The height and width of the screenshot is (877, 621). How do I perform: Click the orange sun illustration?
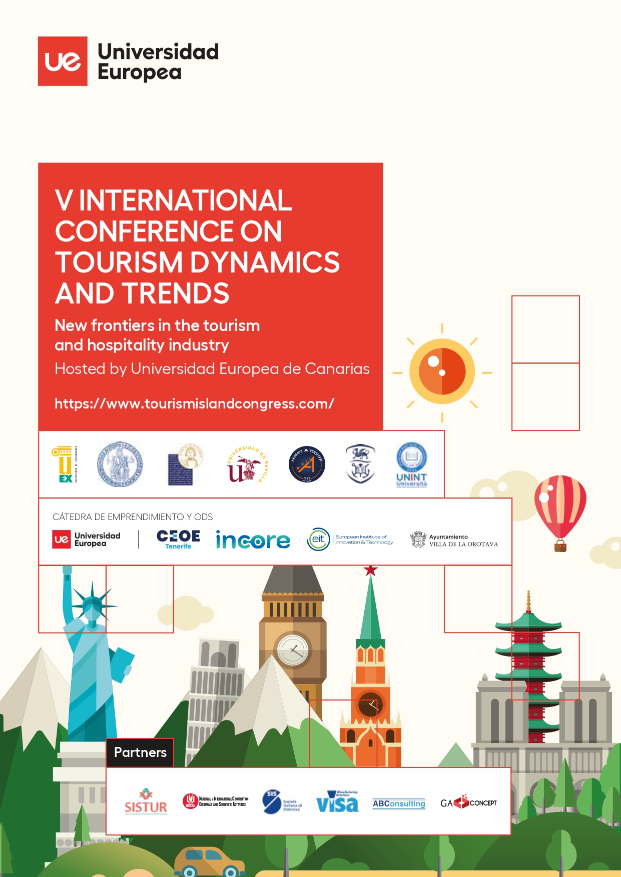point(442,372)
